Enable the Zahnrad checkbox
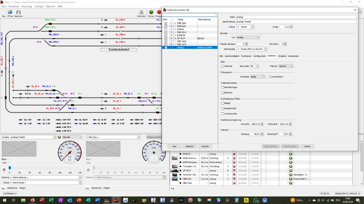This screenshot has width=364, height=204. [223, 66]
